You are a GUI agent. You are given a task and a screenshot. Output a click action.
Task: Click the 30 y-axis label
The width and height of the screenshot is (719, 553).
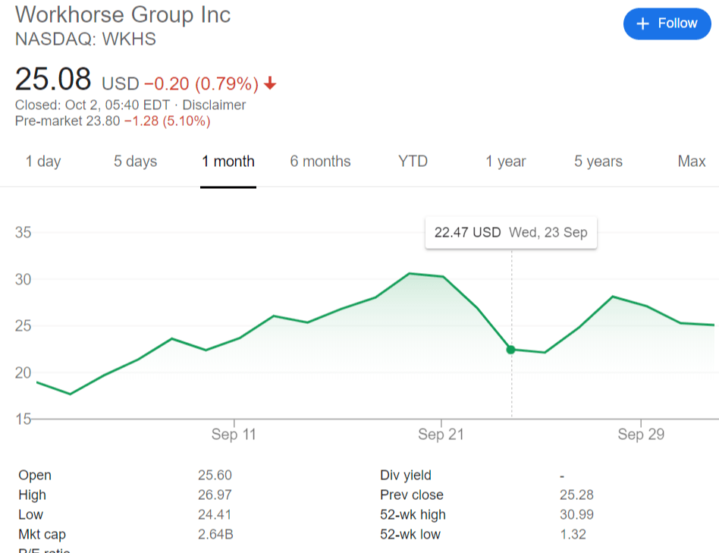click(24, 279)
